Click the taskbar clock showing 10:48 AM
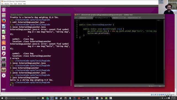The height and width of the screenshot is (100, 177). [173, 98]
